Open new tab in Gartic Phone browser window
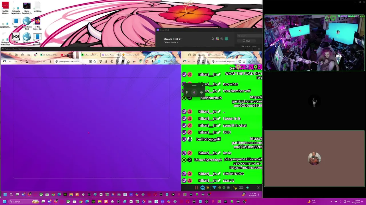The image size is (366, 205). coord(144,55)
